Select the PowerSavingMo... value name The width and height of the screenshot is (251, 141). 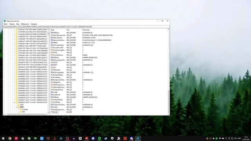[x=59, y=50]
